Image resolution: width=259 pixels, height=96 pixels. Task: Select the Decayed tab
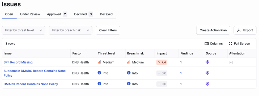(x=106, y=14)
